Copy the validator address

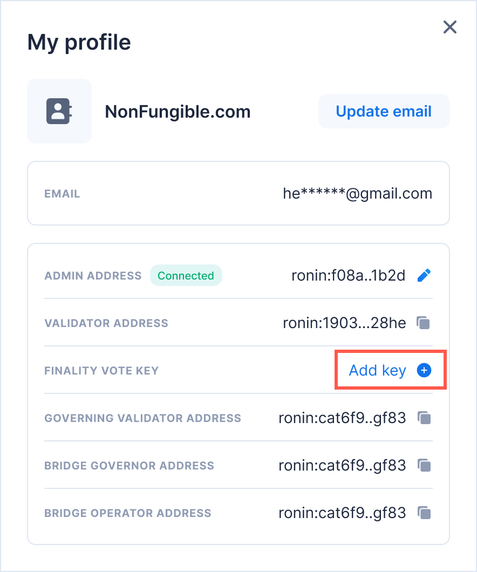[424, 323]
